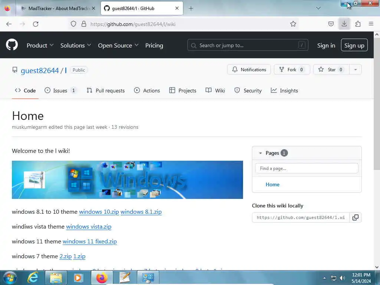Download 2.zip Windows 7 theme
This screenshot has height=285, width=380.
click(66, 256)
